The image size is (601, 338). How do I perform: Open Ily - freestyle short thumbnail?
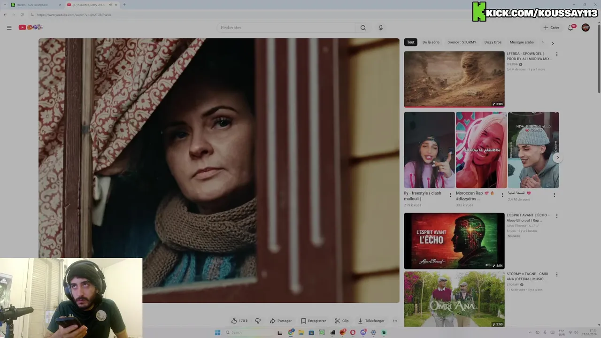click(x=429, y=150)
